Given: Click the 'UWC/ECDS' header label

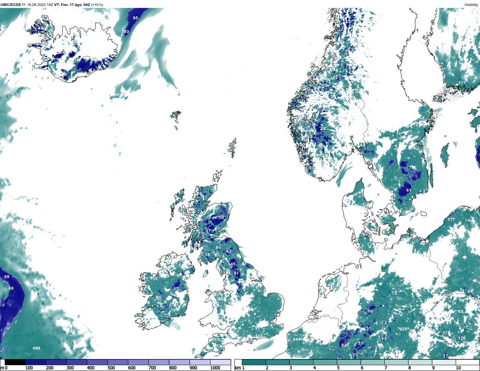Looking at the screenshot, I should pyautogui.click(x=11, y=5).
